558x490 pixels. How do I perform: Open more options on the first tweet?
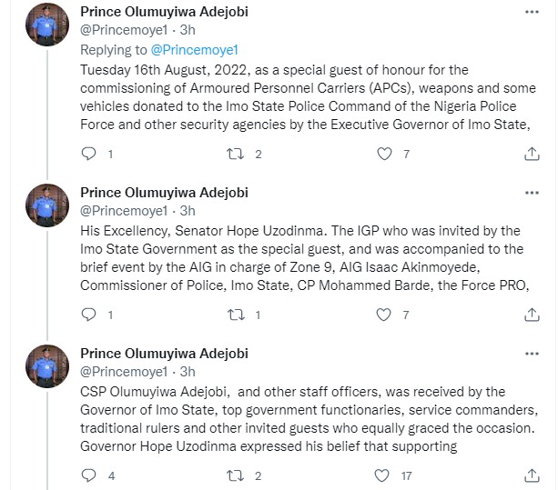point(532,13)
